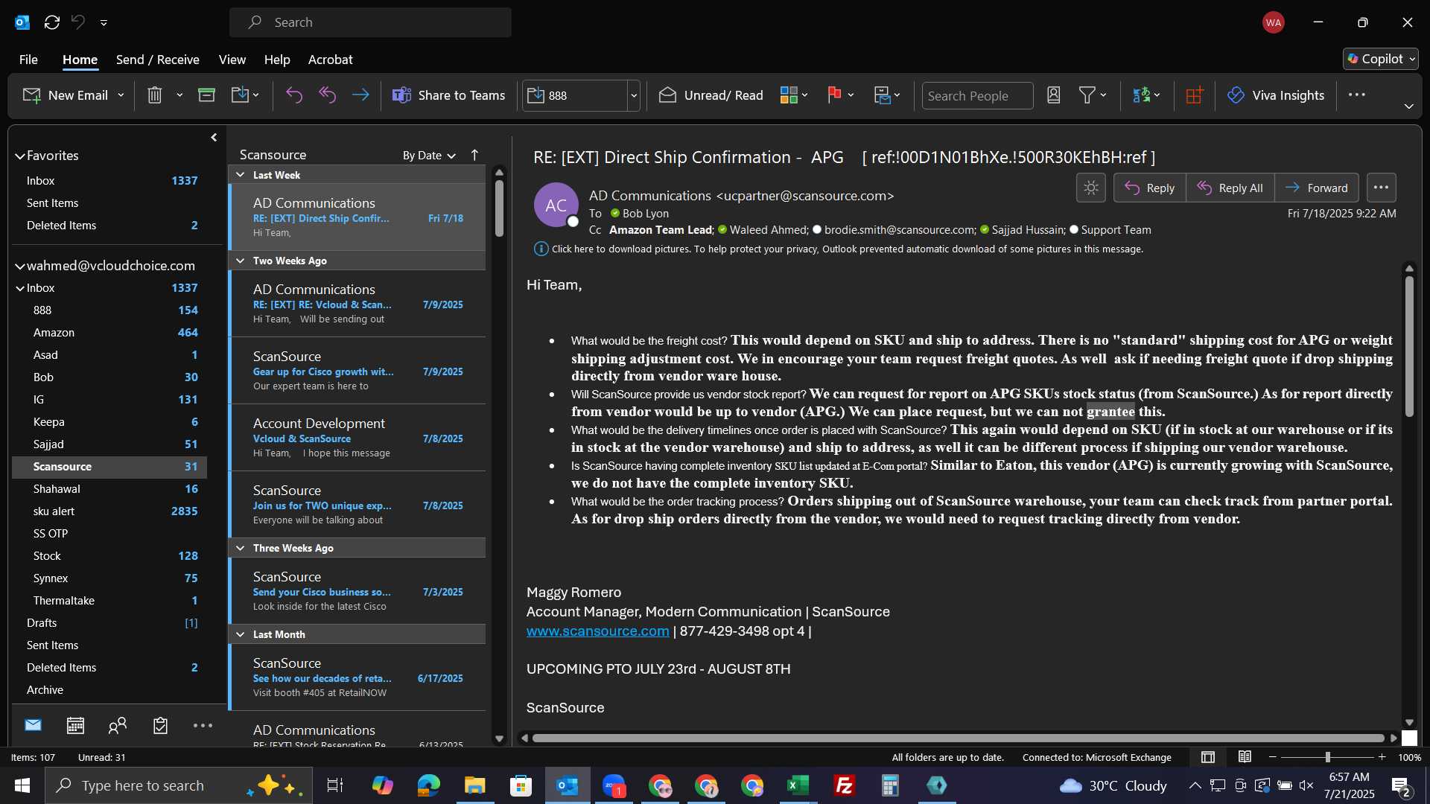Reverse sort order arrow in message list
Screen dimensions: 1430x804
click(x=474, y=155)
